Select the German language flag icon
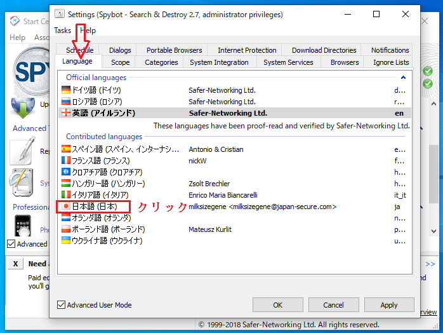 (66, 90)
